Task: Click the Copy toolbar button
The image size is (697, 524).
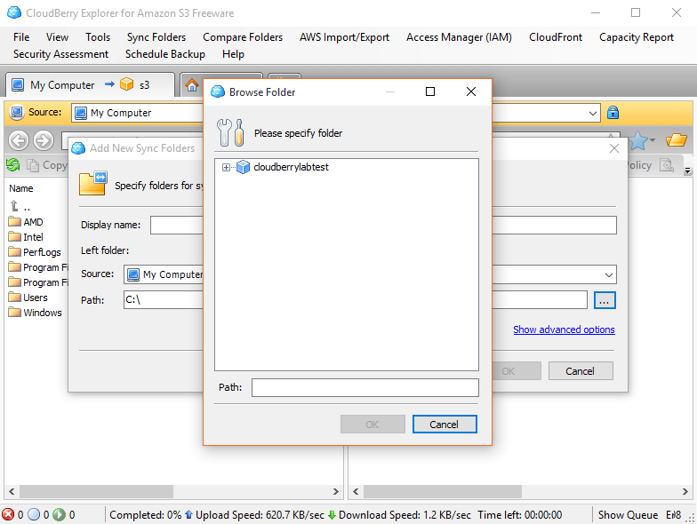Action: [47, 165]
